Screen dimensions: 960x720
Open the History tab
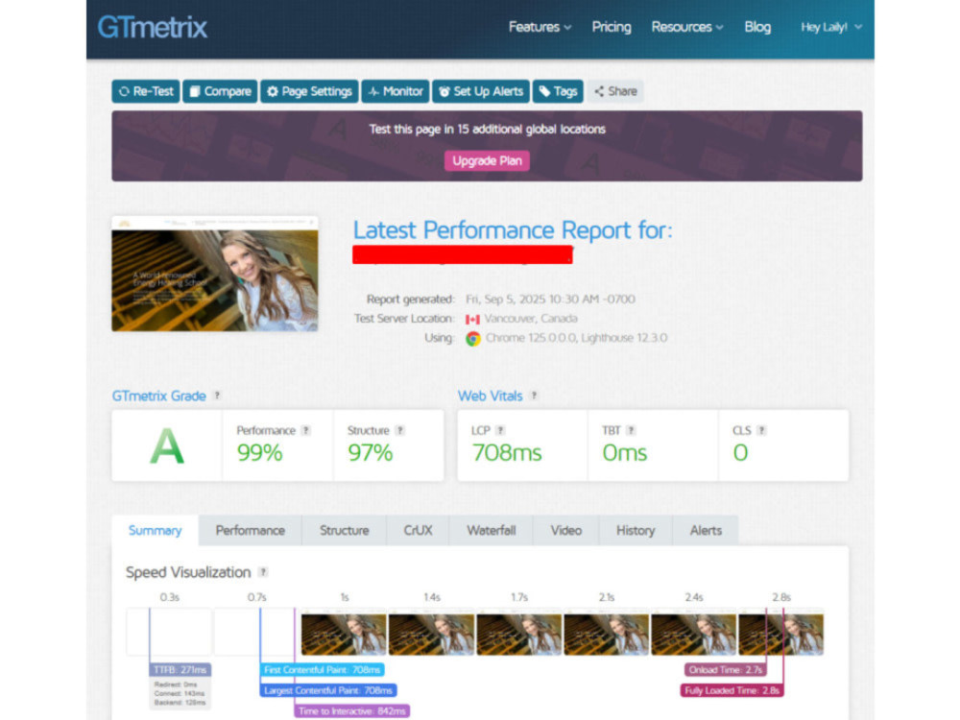636,530
